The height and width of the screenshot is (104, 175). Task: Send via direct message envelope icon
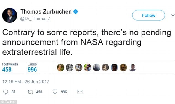point(80,92)
